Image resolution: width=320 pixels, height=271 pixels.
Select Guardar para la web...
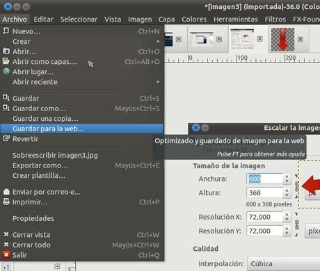[x=81, y=129]
